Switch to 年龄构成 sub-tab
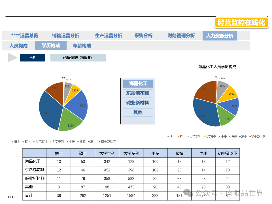272x204 pixels. coord(82,46)
